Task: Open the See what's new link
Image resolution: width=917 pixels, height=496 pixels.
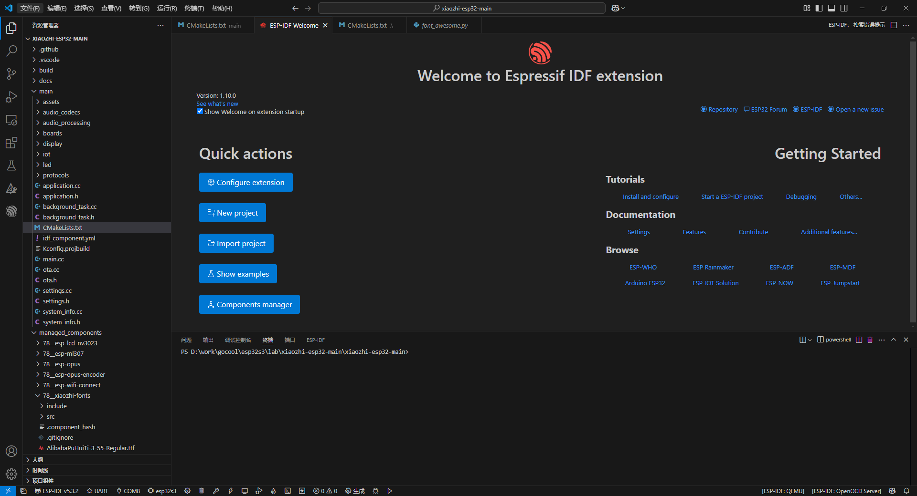Action: pyautogui.click(x=217, y=103)
